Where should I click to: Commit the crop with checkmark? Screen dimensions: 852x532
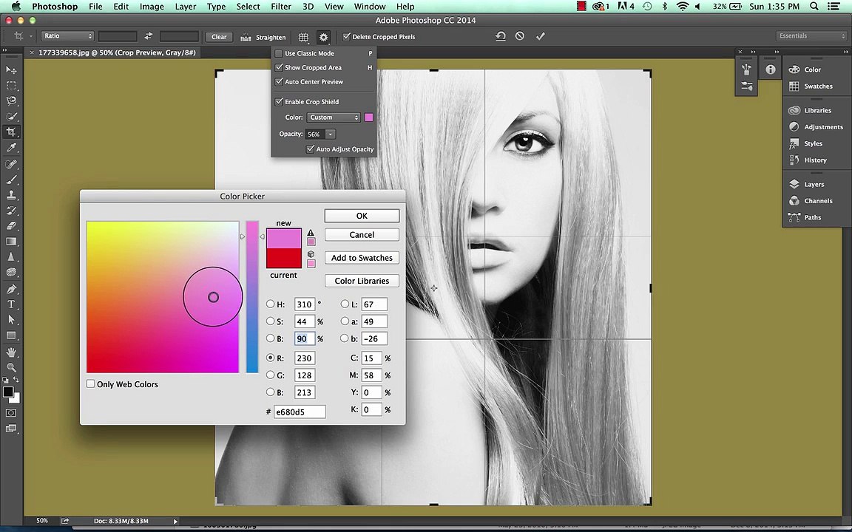pyautogui.click(x=540, y=35)
